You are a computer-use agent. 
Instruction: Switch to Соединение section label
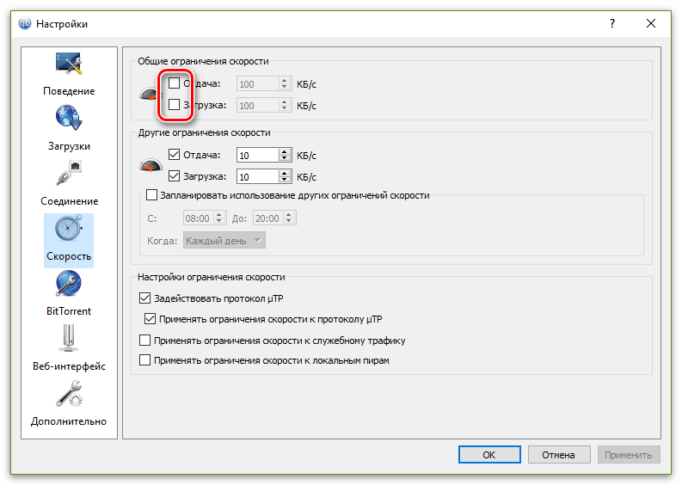coord(69,201)
